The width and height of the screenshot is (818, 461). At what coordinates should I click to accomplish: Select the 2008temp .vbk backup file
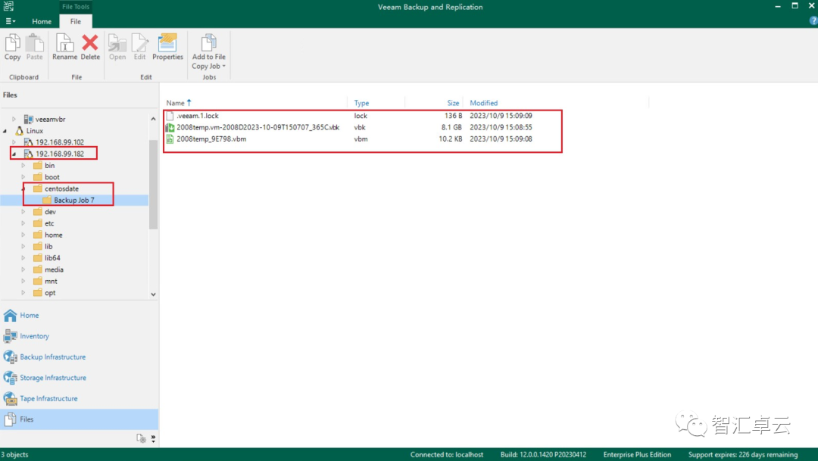point(258,127)
